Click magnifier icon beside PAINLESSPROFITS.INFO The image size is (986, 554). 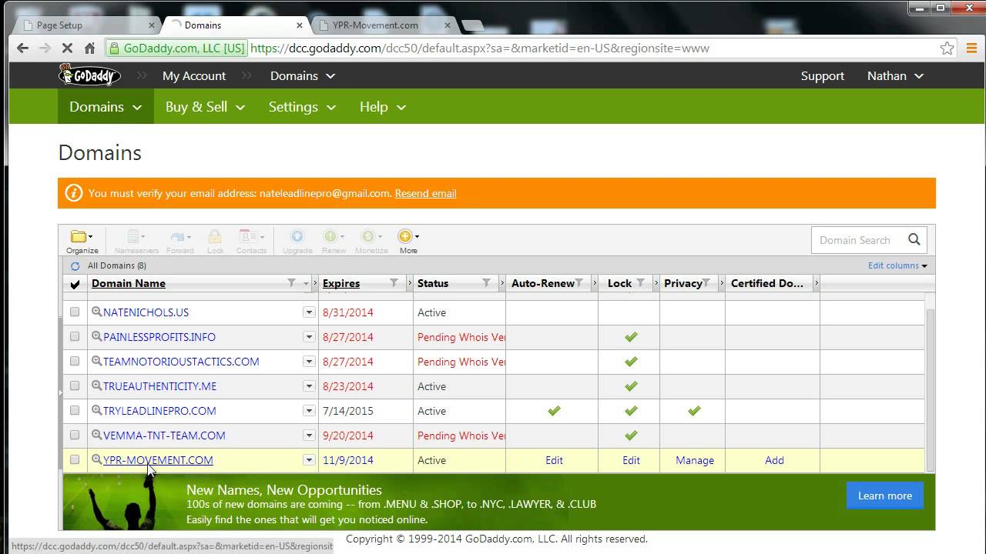click(x=97, y=337)
